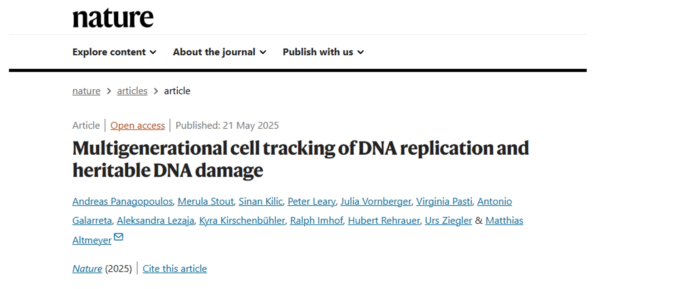684x289 pixels.
Task: Open the Cite this article link
Action: (x=174, y=269)
